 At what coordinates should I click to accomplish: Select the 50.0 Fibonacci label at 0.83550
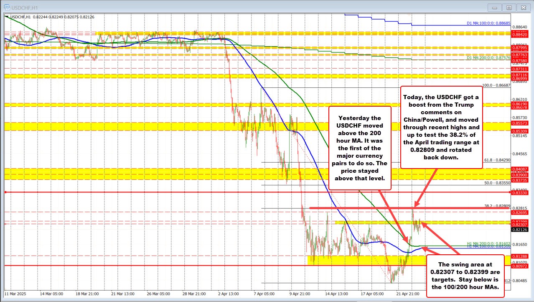tap(497, 183)
